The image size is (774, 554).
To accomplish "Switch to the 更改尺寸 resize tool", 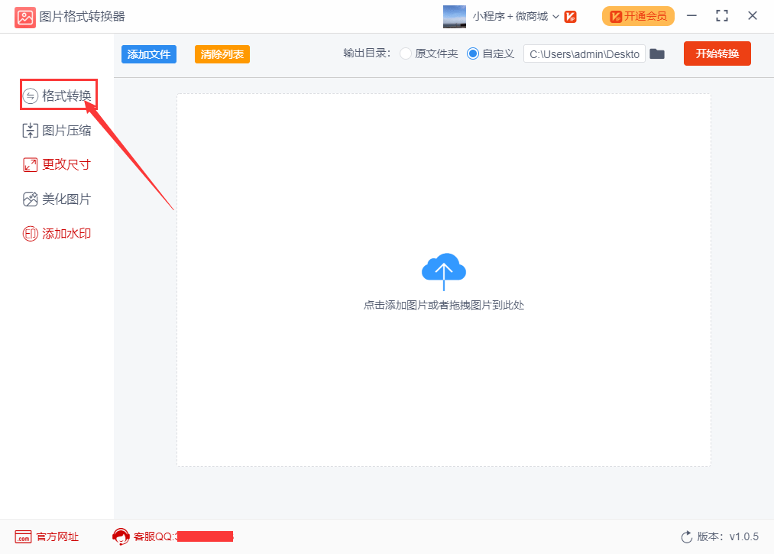I will pos(59,164).
